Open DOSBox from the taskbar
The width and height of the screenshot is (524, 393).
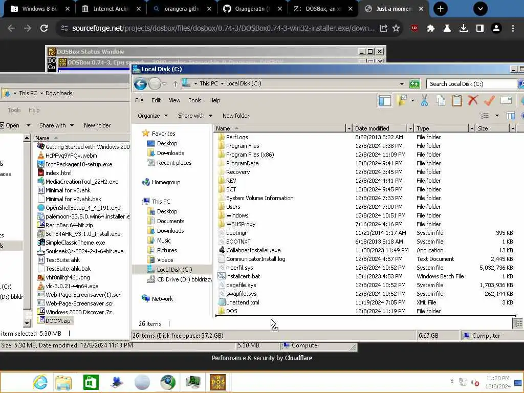tap(218, 382)
